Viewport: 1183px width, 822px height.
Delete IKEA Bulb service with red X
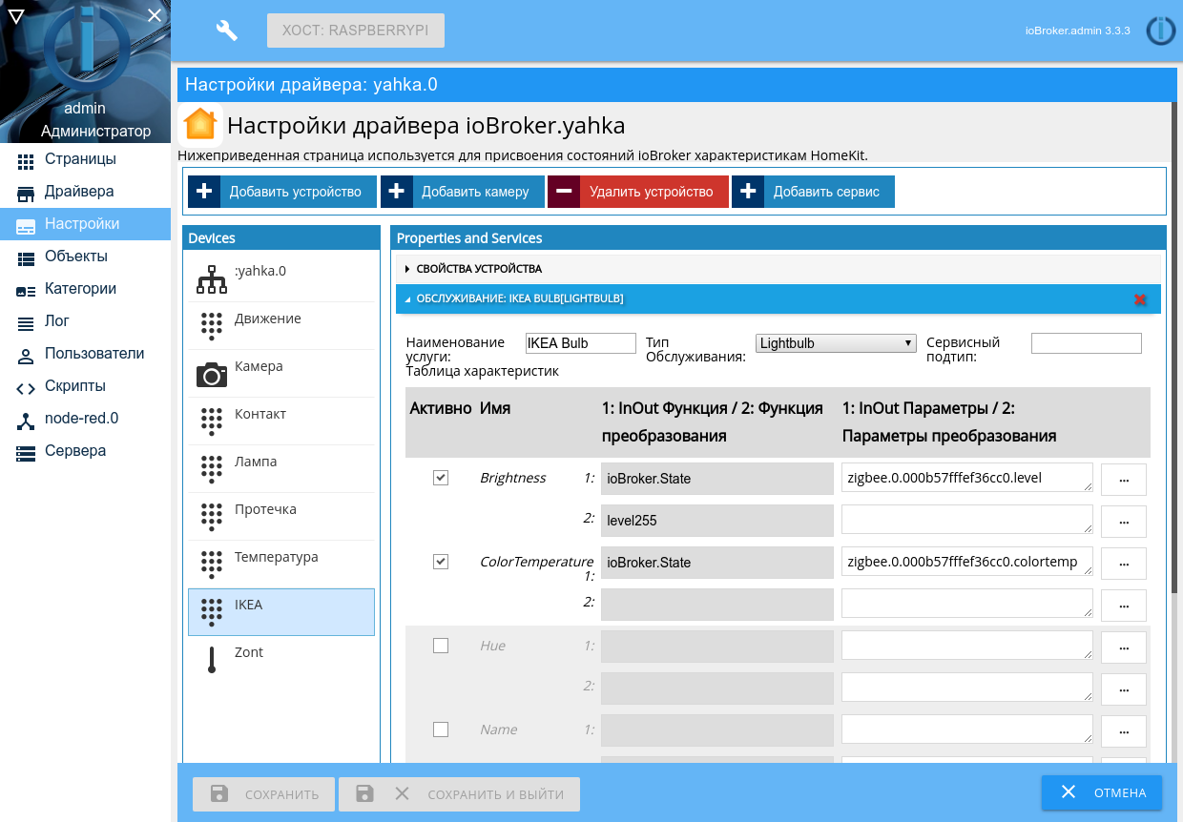[x=1140, y=299]
